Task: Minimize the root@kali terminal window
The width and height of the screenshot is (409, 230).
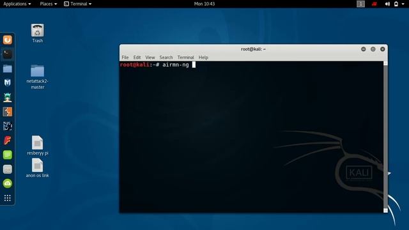Action: click(364, 49)
